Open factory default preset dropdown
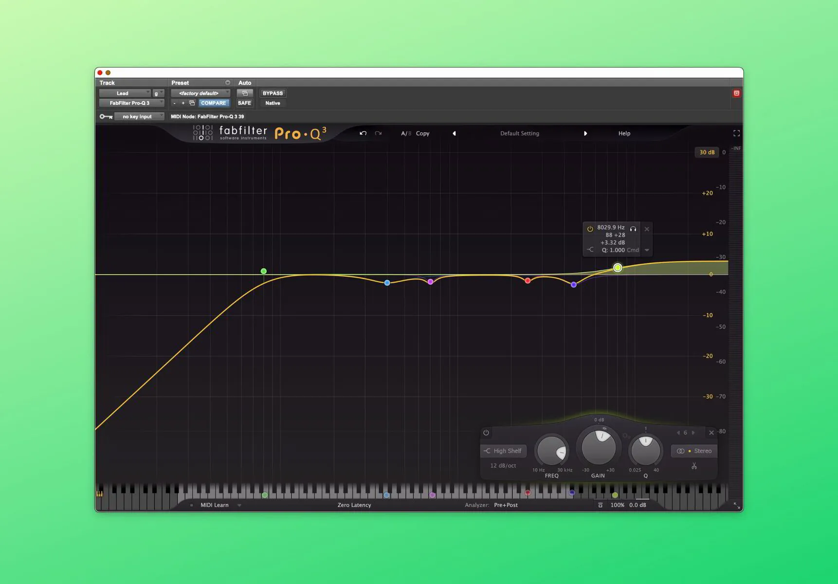 point(200,93)
